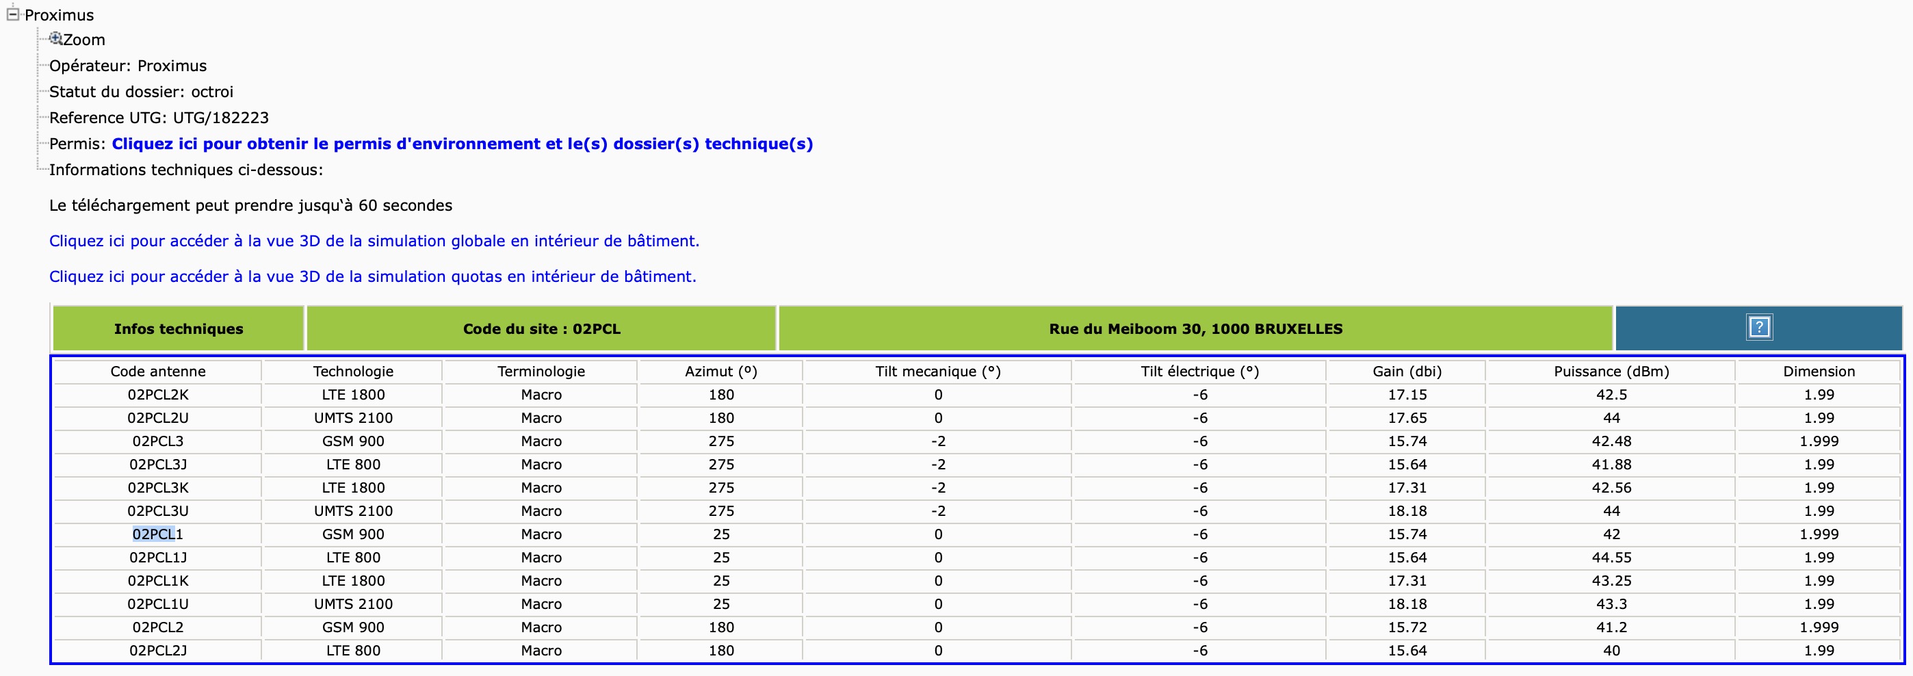Image resolution: width=1913 pixels, height=676 pixels.
Task: Click the Tilt mecanique (°) column header
Action: (x=937, y=372)
